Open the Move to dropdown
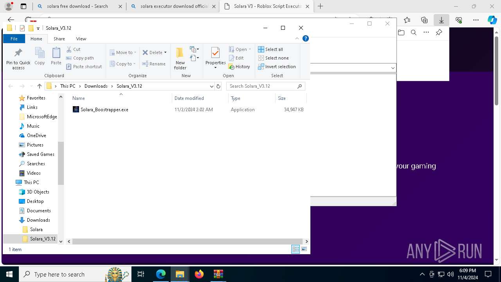The image size is (501, 282). 123,52
